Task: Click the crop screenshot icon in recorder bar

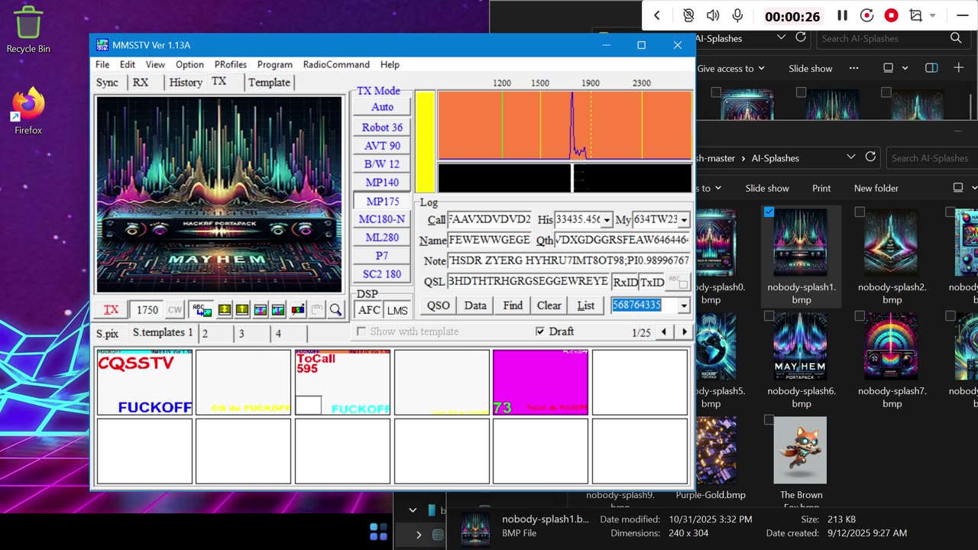Action: [x=915, y=15]
